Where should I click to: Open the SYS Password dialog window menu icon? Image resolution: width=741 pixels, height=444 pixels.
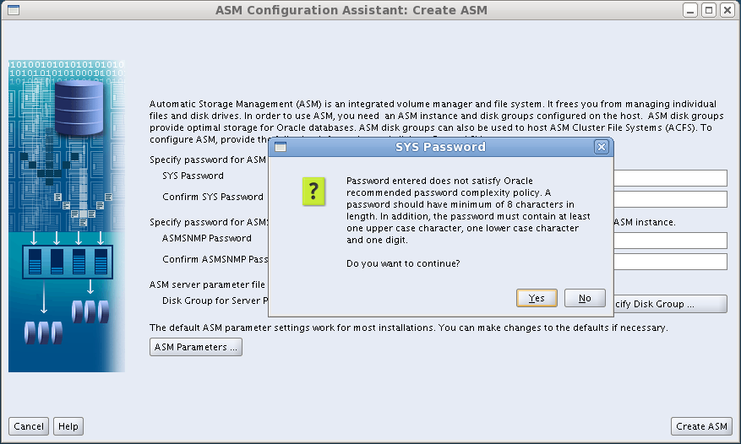(x=281, y=147)
